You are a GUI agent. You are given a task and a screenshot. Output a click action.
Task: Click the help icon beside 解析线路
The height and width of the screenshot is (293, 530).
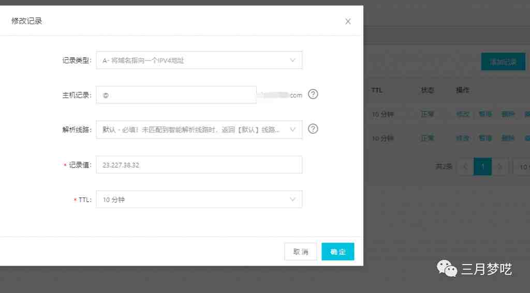313,129
